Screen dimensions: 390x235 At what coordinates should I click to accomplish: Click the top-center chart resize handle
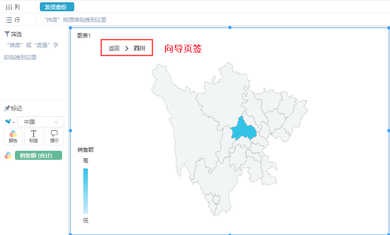point(230,27)
